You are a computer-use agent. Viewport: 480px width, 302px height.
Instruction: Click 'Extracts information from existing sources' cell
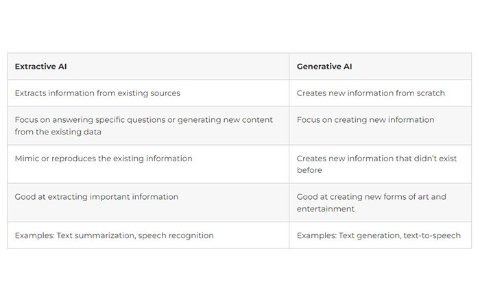click(97, 93)
